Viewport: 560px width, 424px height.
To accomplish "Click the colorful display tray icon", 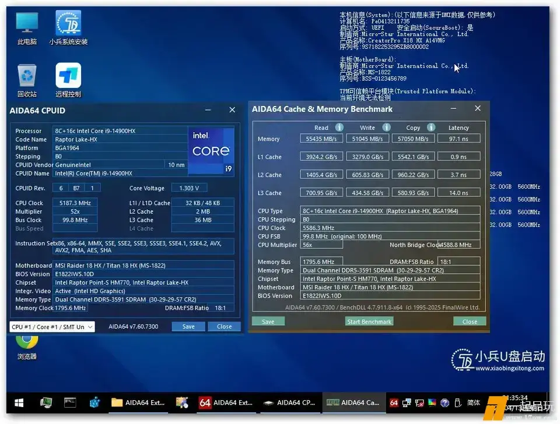I will [x=432, y=402].
